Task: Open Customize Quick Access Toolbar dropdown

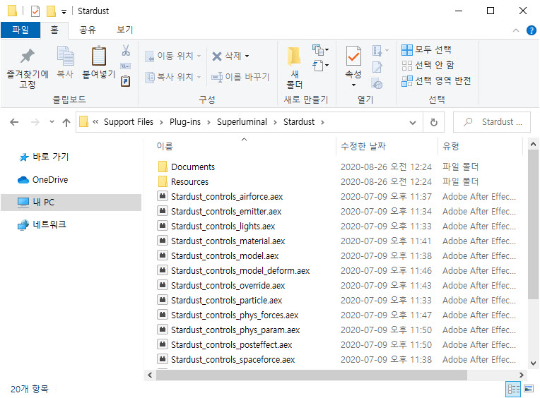Action: click(64, 12)
